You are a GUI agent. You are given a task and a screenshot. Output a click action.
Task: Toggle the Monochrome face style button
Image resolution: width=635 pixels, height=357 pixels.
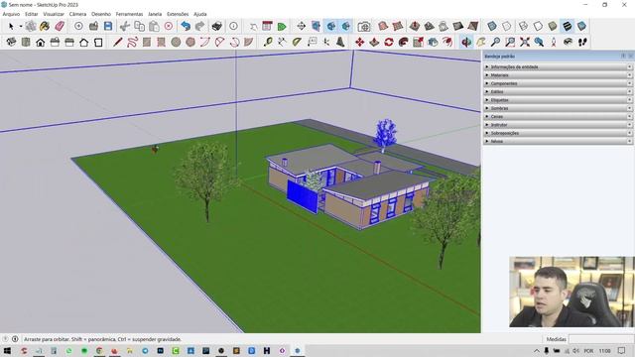tap(582, 27)
